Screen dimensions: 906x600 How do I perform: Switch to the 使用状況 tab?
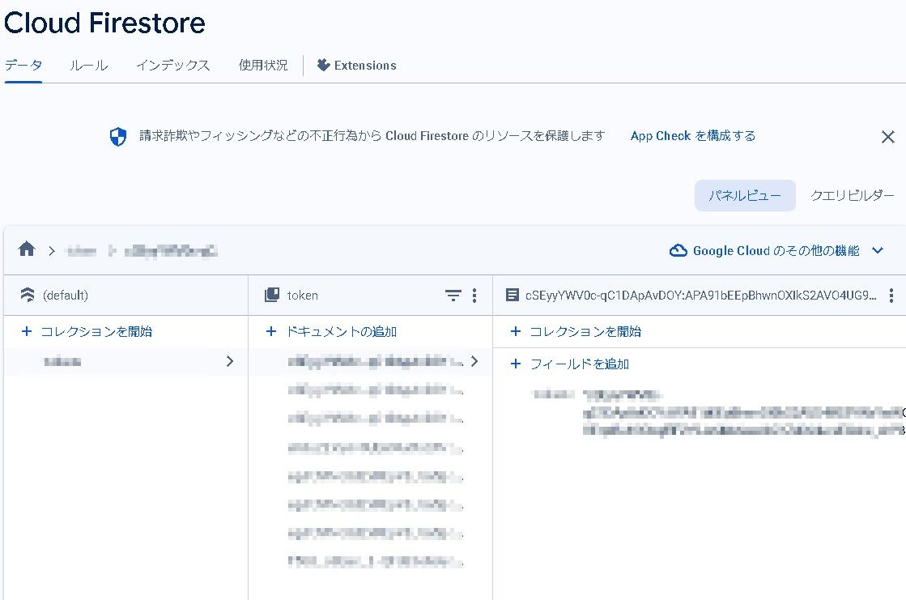point(263,66)
